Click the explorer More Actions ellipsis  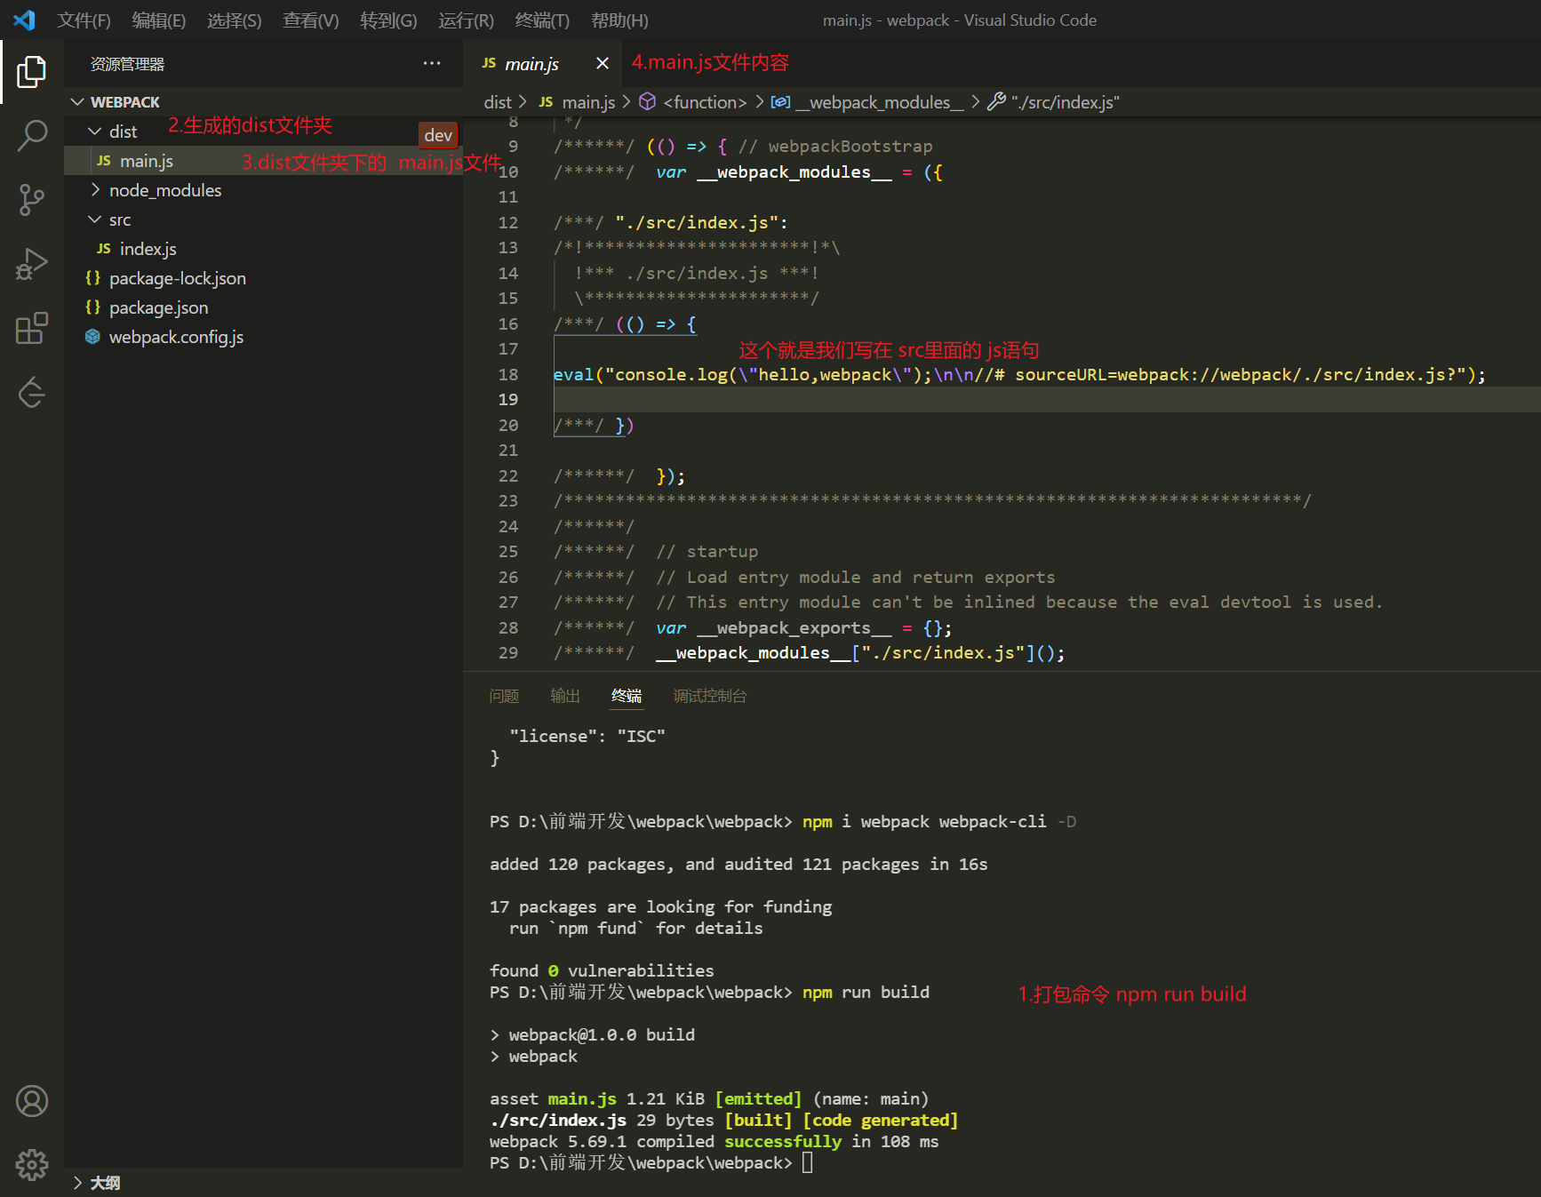coord(432,64)
